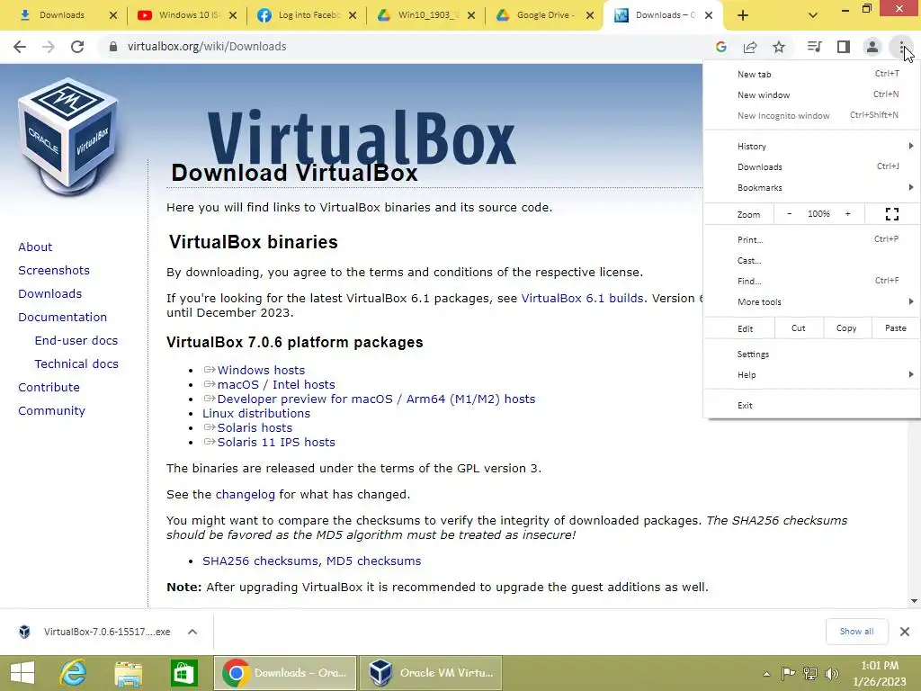Open Settings from the Chrome menu
The width and height of the screenshot is (921, 691).
coord(812,354)
